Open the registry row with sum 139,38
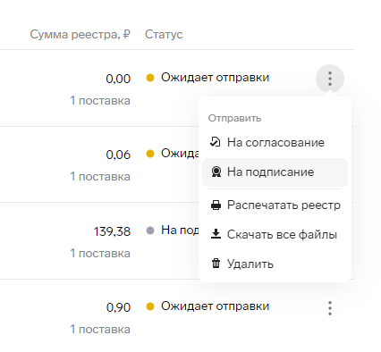This screenshot has width=381, height=352. point(112,231)
